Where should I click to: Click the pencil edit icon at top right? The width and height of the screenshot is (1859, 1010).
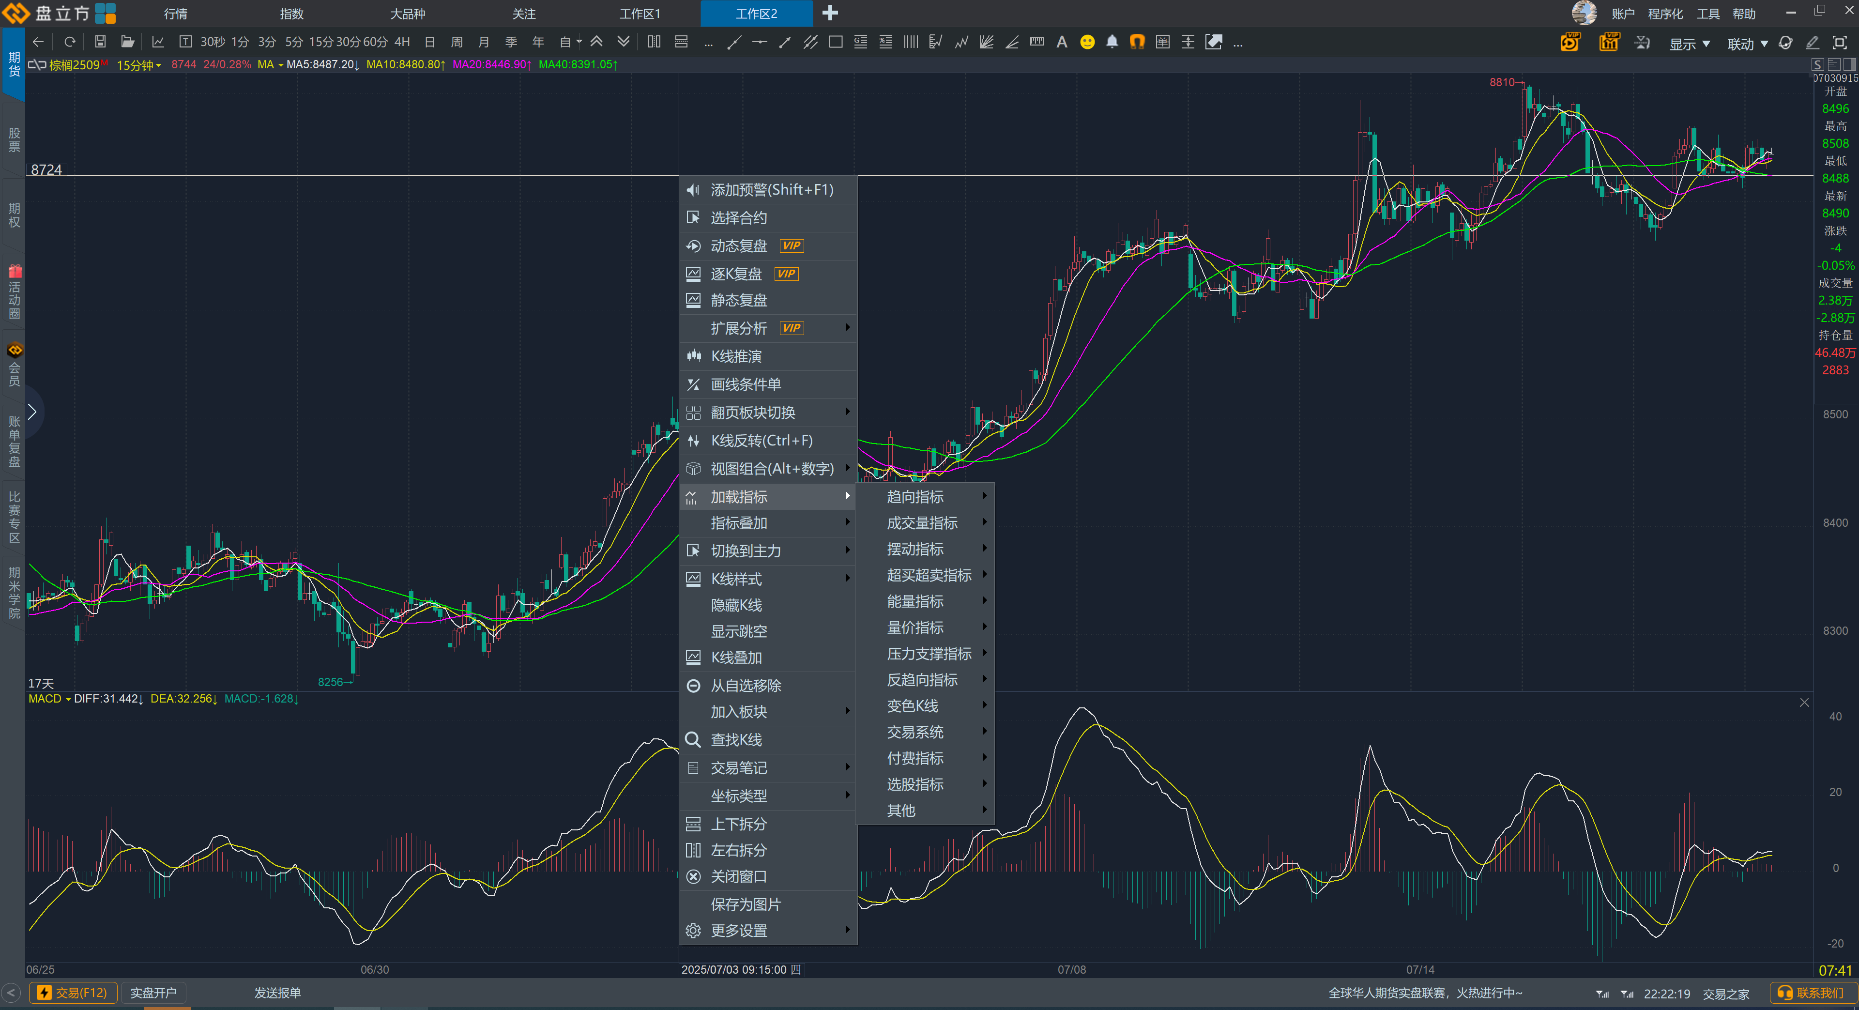(x=1812, y=43)
